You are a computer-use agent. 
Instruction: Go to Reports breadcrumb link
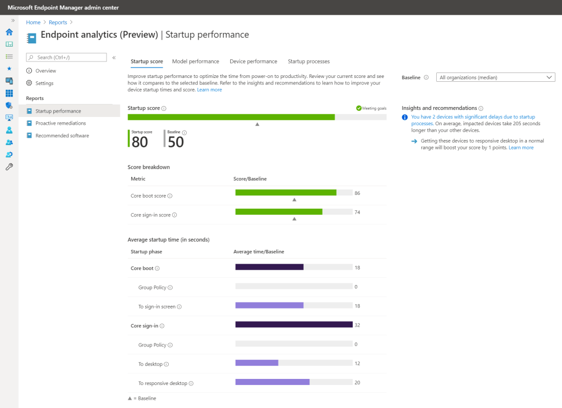58,23
